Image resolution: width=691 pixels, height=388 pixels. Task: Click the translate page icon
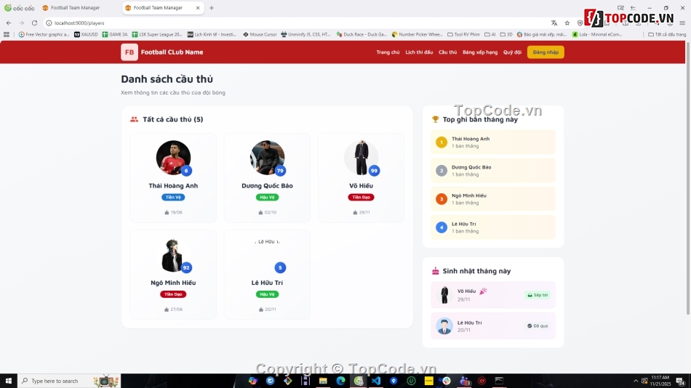[x=554, y=23]
